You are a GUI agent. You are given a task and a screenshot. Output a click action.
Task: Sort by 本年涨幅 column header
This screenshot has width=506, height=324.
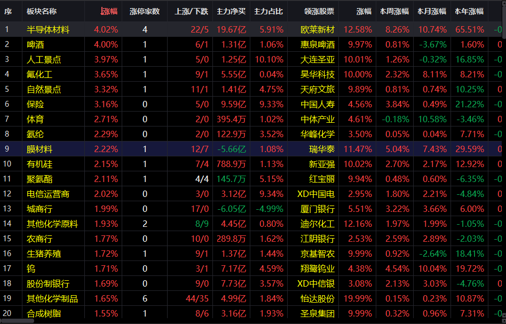(469, 11)
